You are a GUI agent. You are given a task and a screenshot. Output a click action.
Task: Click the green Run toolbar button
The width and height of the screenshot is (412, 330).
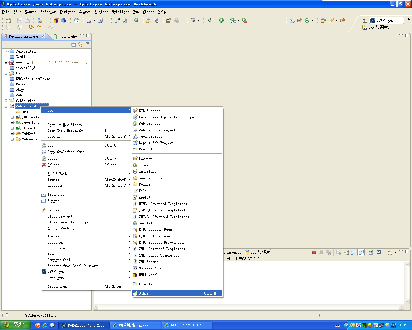[x=221, y=20]
